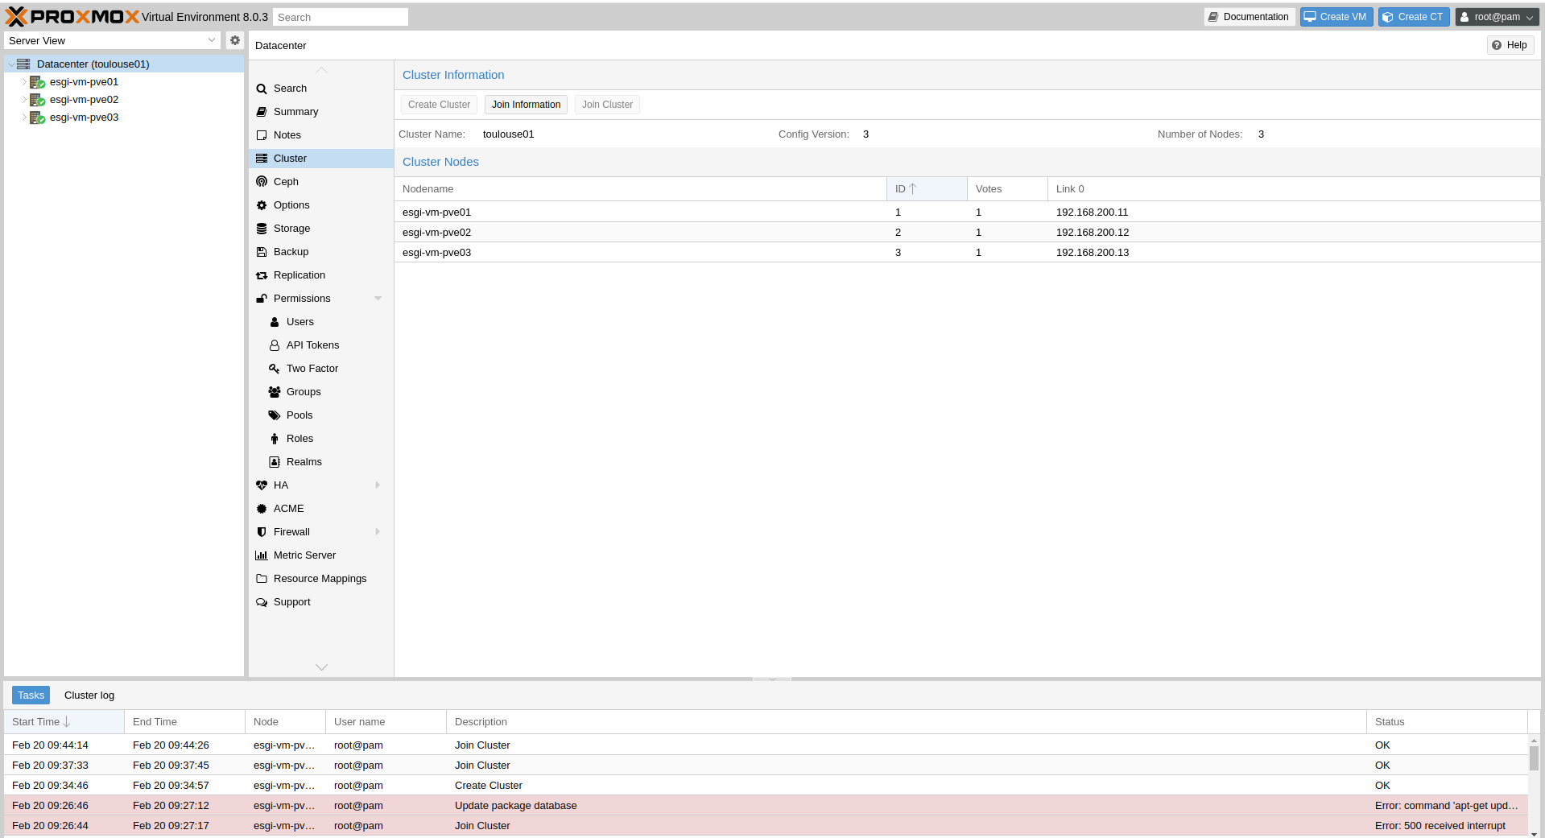
Task: Click the Realms address-book icon
Action: point(275,462)
